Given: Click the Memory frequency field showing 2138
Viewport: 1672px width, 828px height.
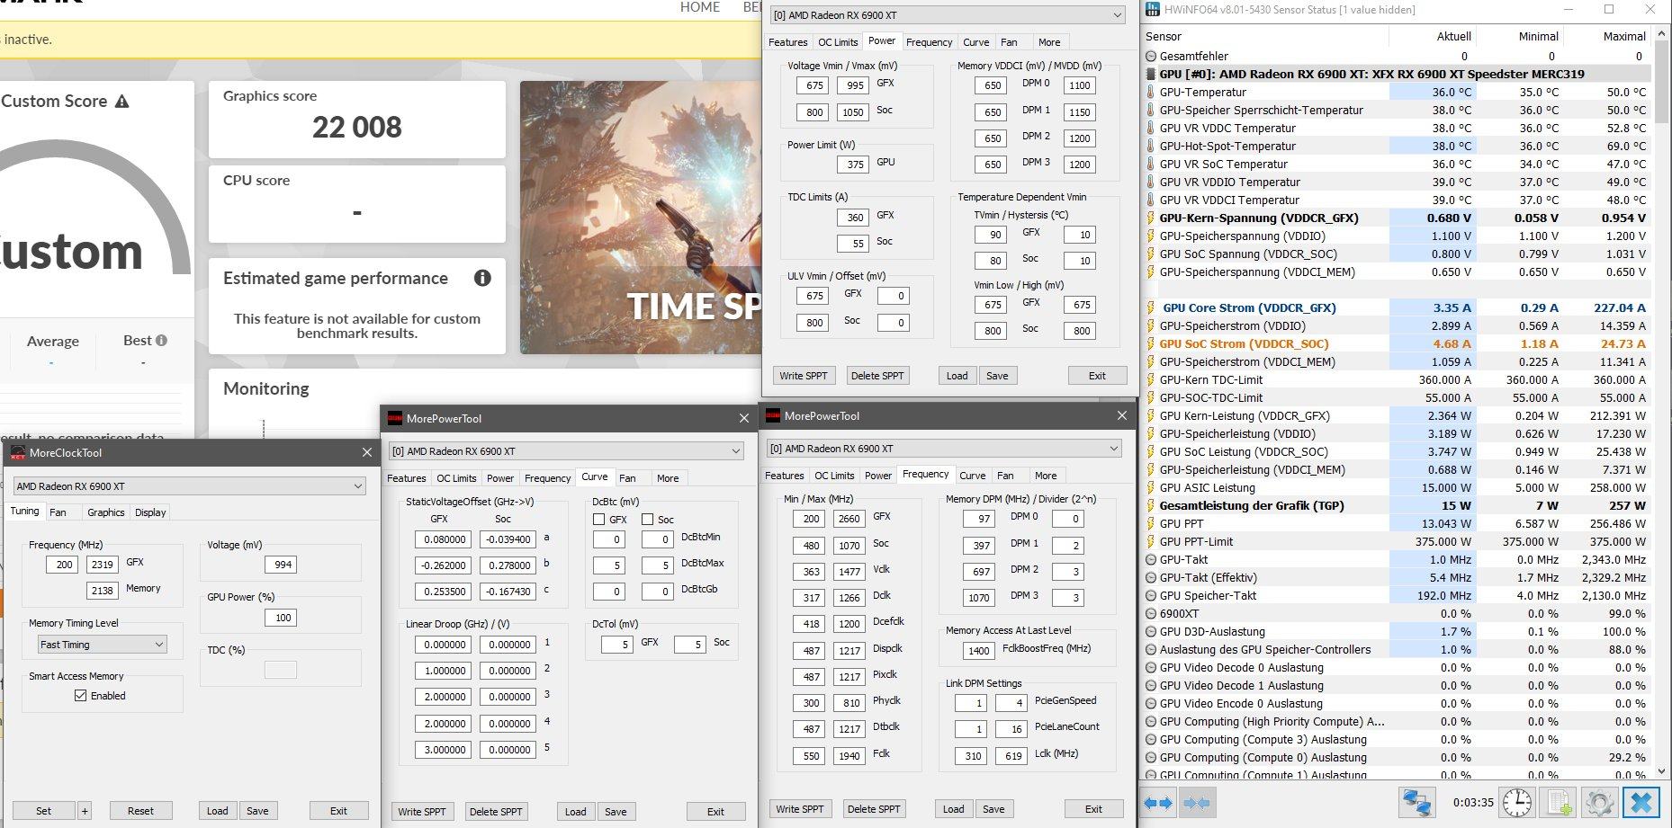Looking at the screenshot, I should [102, 591].
